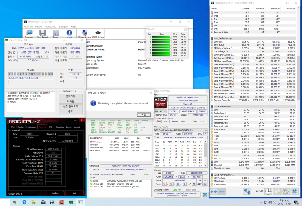Click Save Report floppy icon in HWiNFO64
The height and width of the screenshot is (206, 302).
coord(42,33)
